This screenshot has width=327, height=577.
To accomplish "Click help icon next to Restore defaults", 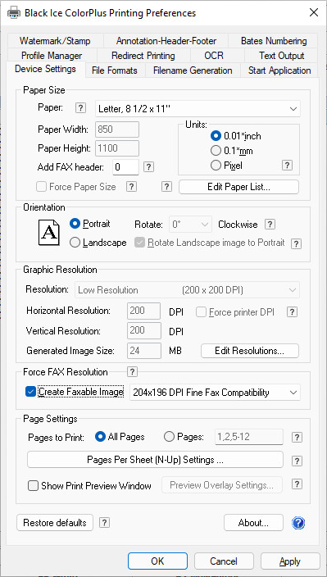I will click(x=104, y=523).
